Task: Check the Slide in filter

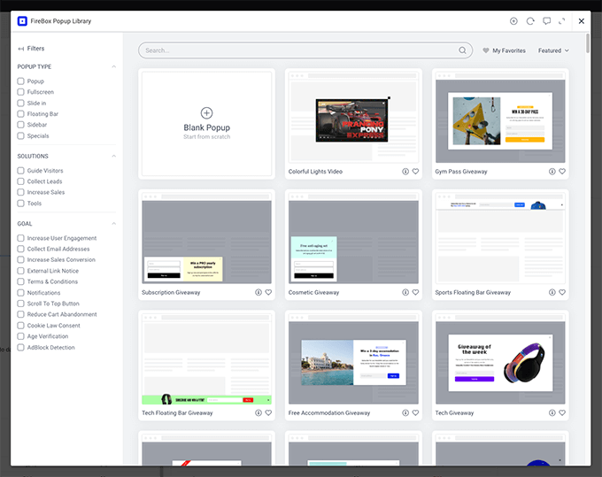Action: pos(20,104)
